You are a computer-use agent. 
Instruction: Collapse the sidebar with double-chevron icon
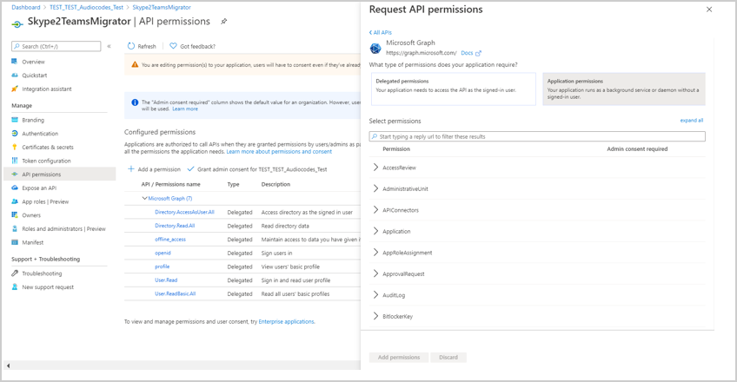[x=109, y=46]
